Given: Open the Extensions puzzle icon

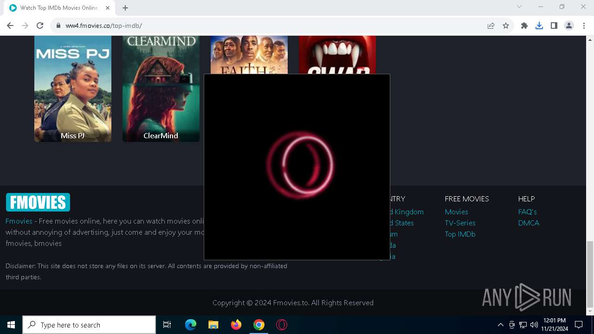Looking at the screenshot, I should (524, 26).
